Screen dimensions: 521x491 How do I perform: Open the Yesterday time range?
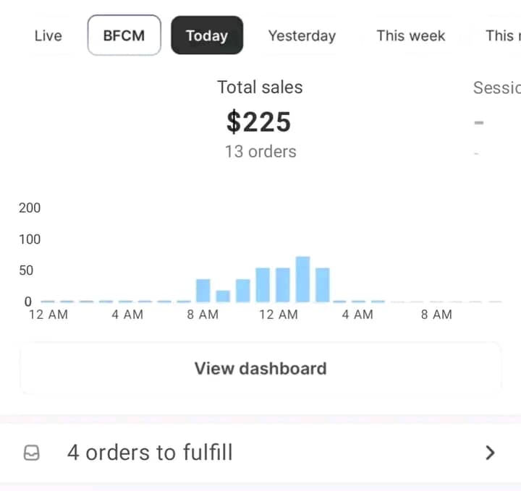(302, 35)
